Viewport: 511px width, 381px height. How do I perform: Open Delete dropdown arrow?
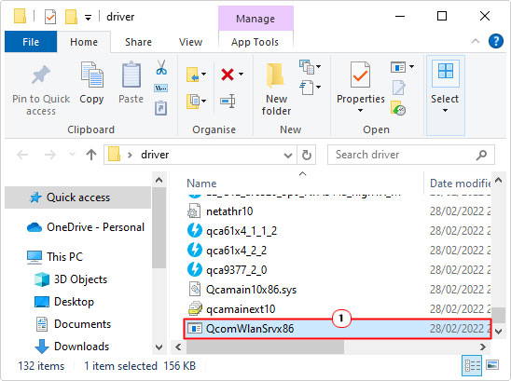point(241,75)
